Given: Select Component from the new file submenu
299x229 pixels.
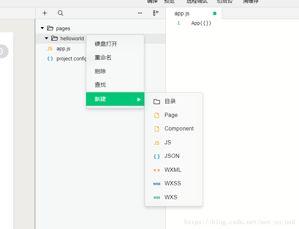Looking at the screenshot, I should tap(178, 128).
